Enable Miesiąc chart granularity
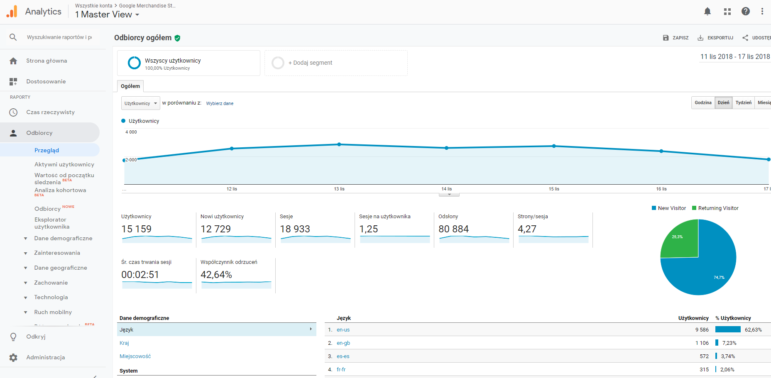Screen dimensions: 771x378 point(764,102)
